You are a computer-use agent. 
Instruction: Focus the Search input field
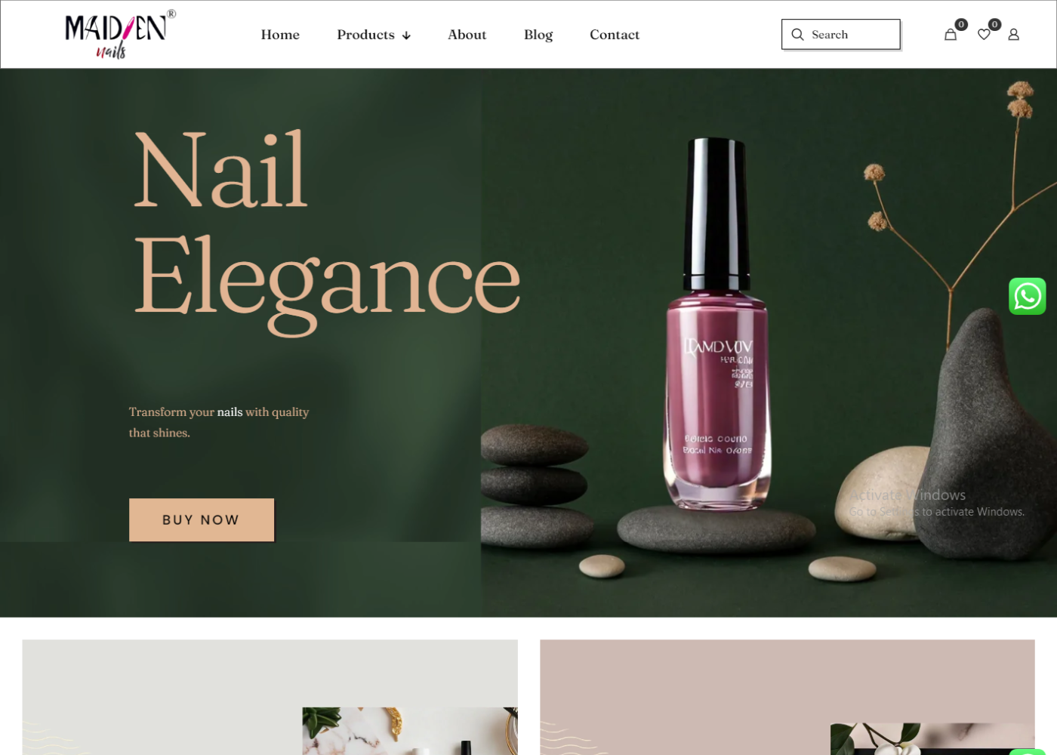point(841,35)
